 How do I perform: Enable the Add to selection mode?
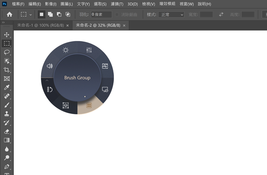pos(50,15)
